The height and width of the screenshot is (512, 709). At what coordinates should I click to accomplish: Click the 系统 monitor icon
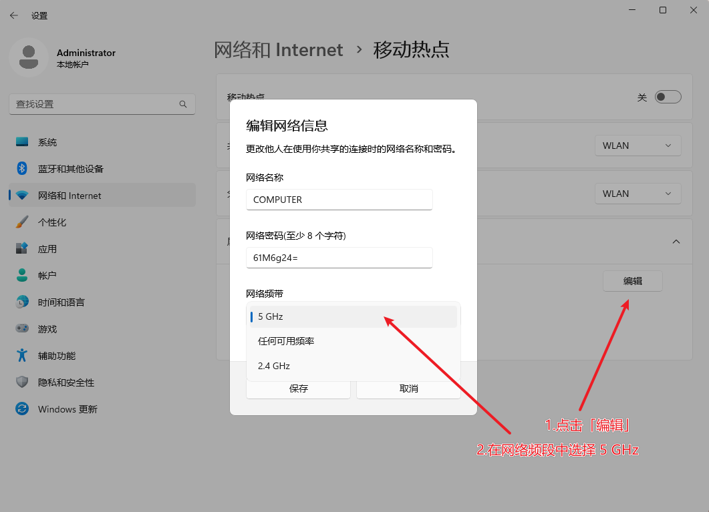tap(21, 142)
